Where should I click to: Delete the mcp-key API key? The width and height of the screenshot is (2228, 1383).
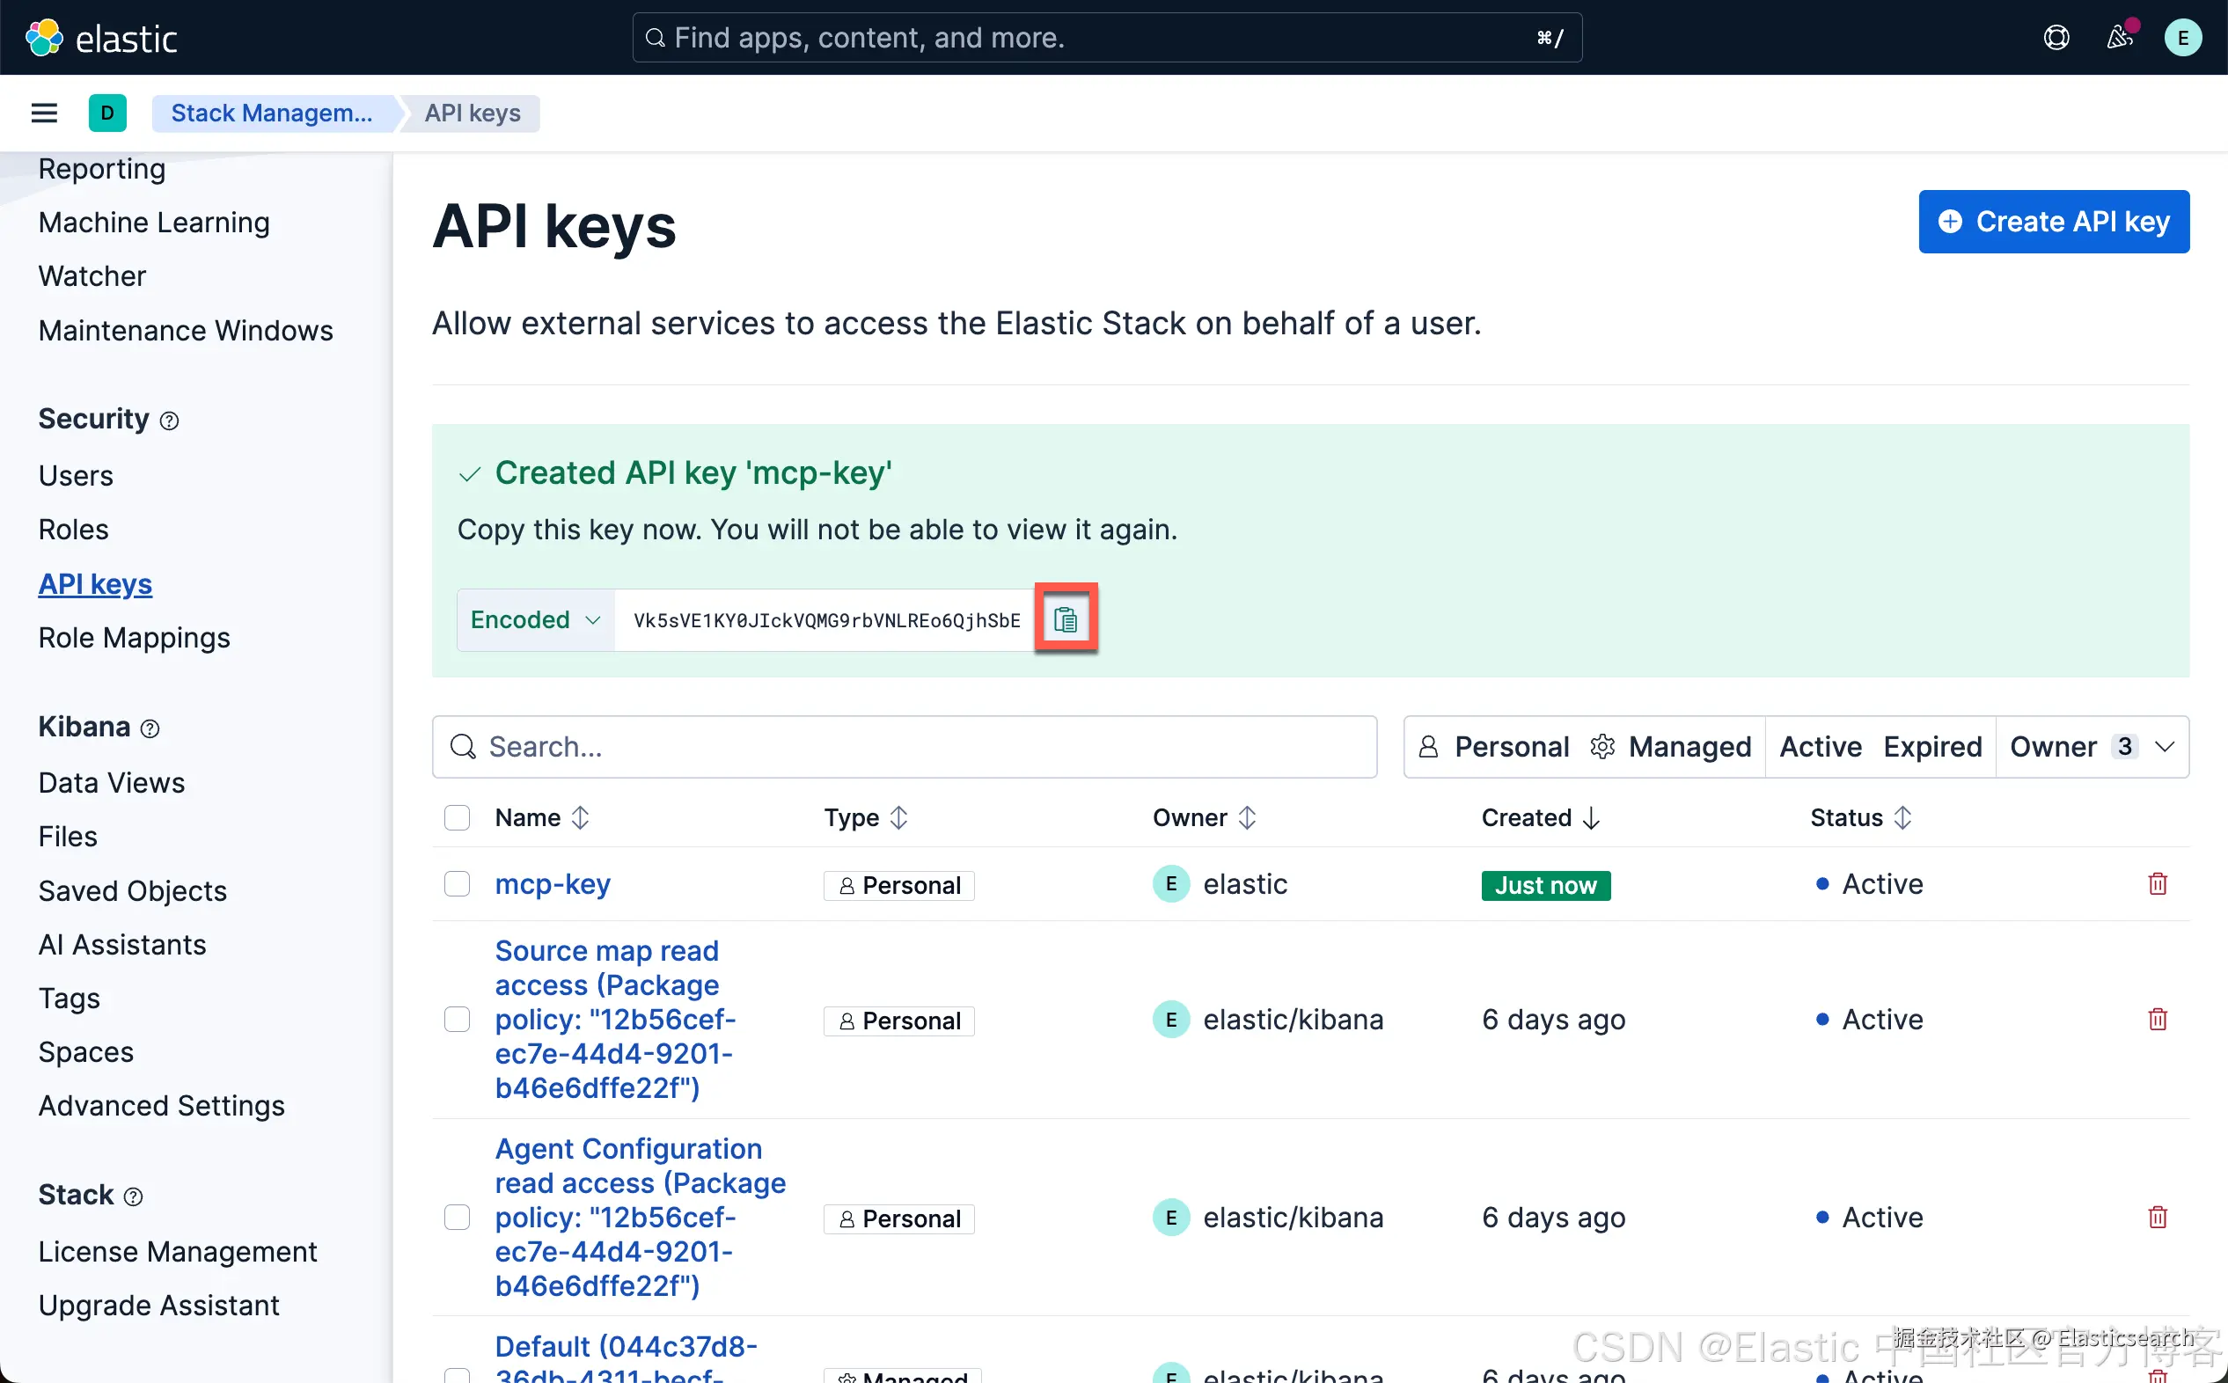tap(2157, 883)
